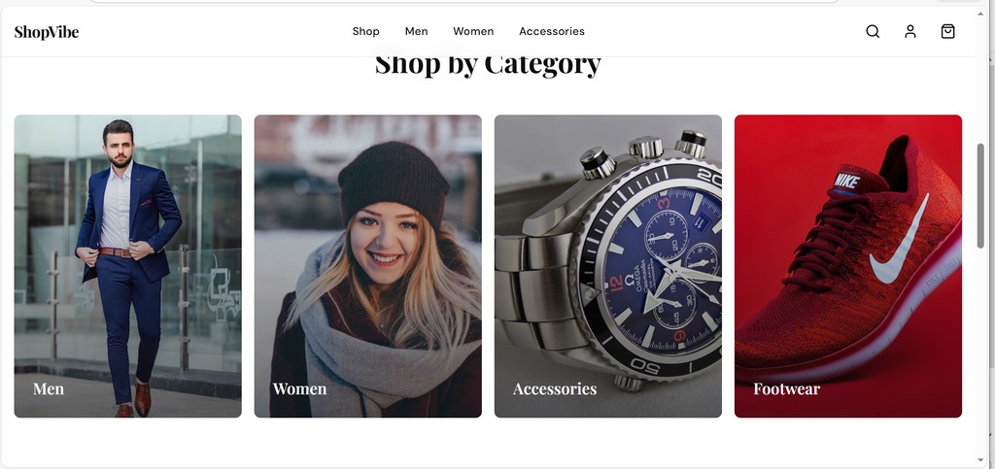Click the Accessories label on watch image
995x469 pixels.
[x=555, y=388]
